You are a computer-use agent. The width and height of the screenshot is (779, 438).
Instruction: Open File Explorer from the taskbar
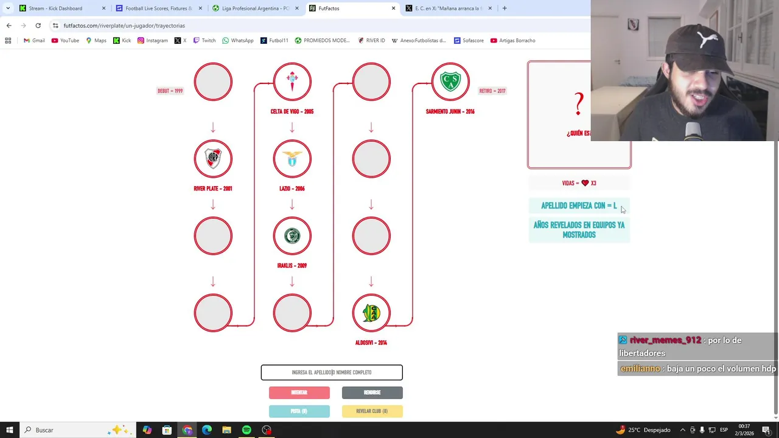tap(226, 430)
